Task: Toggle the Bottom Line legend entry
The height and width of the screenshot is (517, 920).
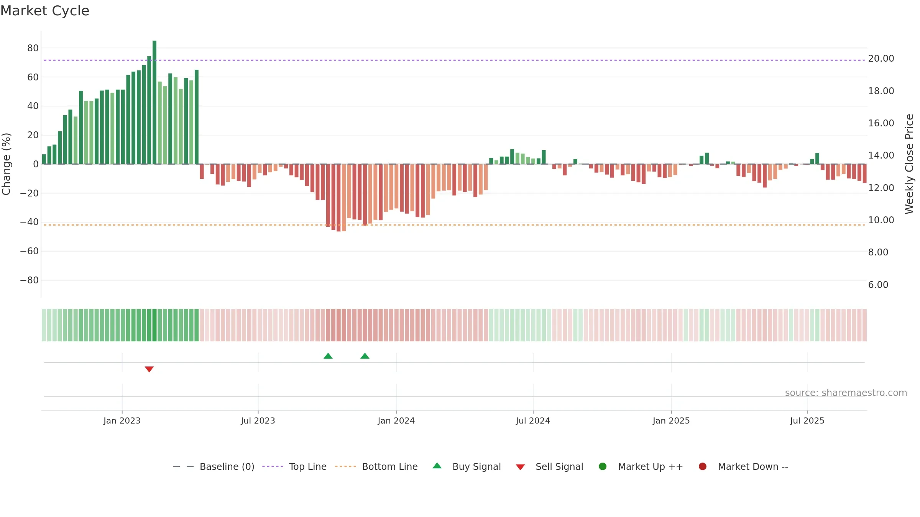Action: (x=376, y=466)
